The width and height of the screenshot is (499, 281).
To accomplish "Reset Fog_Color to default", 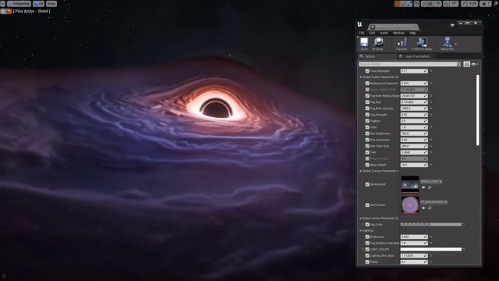I will click(x=463, y=224).
